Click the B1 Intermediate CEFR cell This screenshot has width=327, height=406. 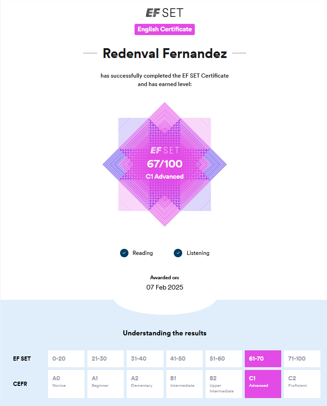click(x=184, y=384)
